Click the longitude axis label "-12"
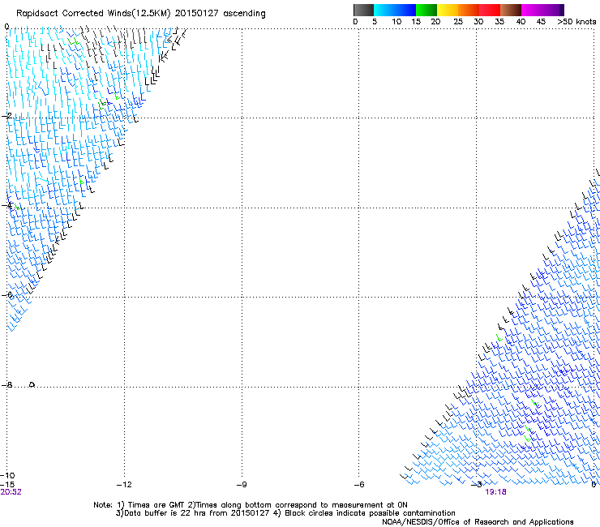 [x=124, y=485]
